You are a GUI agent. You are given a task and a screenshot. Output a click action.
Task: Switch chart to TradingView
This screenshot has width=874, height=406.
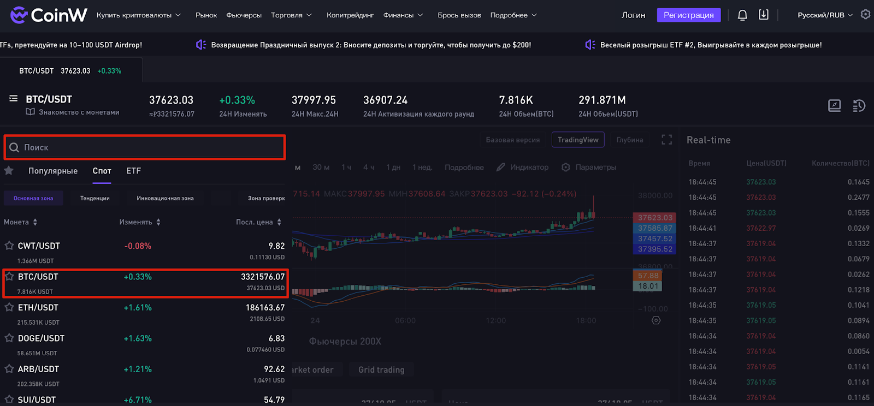(578, 140)
